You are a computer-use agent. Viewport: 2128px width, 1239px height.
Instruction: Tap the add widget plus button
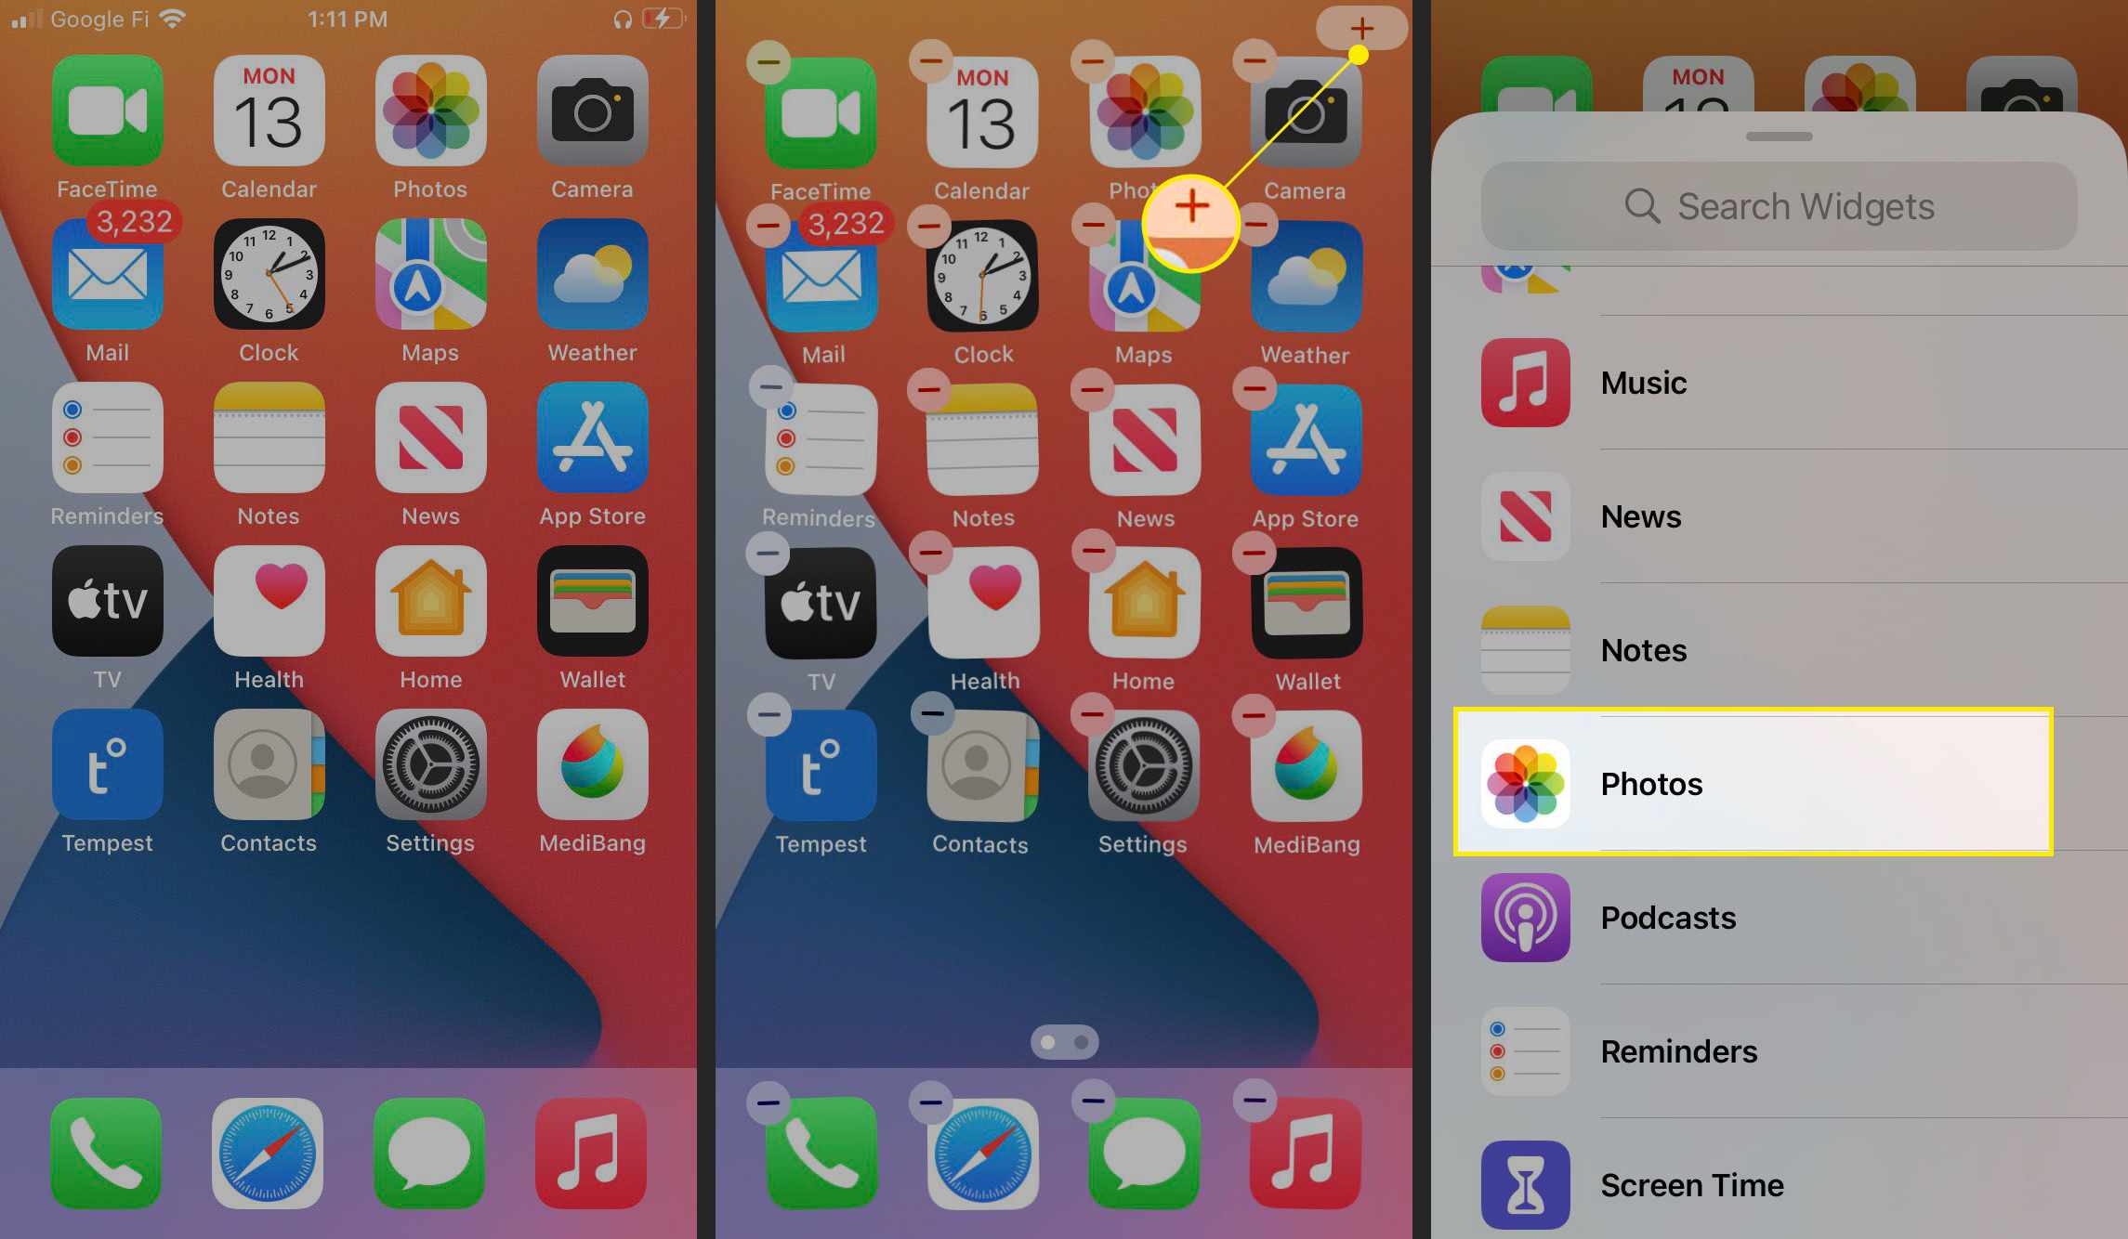tap(1360, 25)
